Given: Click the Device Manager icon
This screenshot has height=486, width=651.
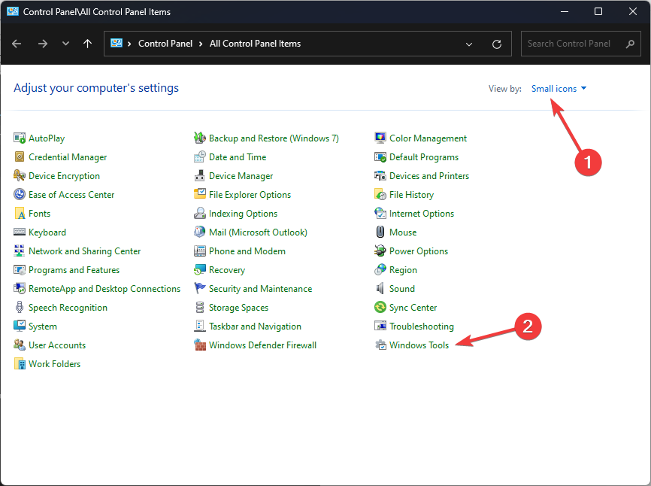Looking at the screenshot, I should (x=200, y=176).
